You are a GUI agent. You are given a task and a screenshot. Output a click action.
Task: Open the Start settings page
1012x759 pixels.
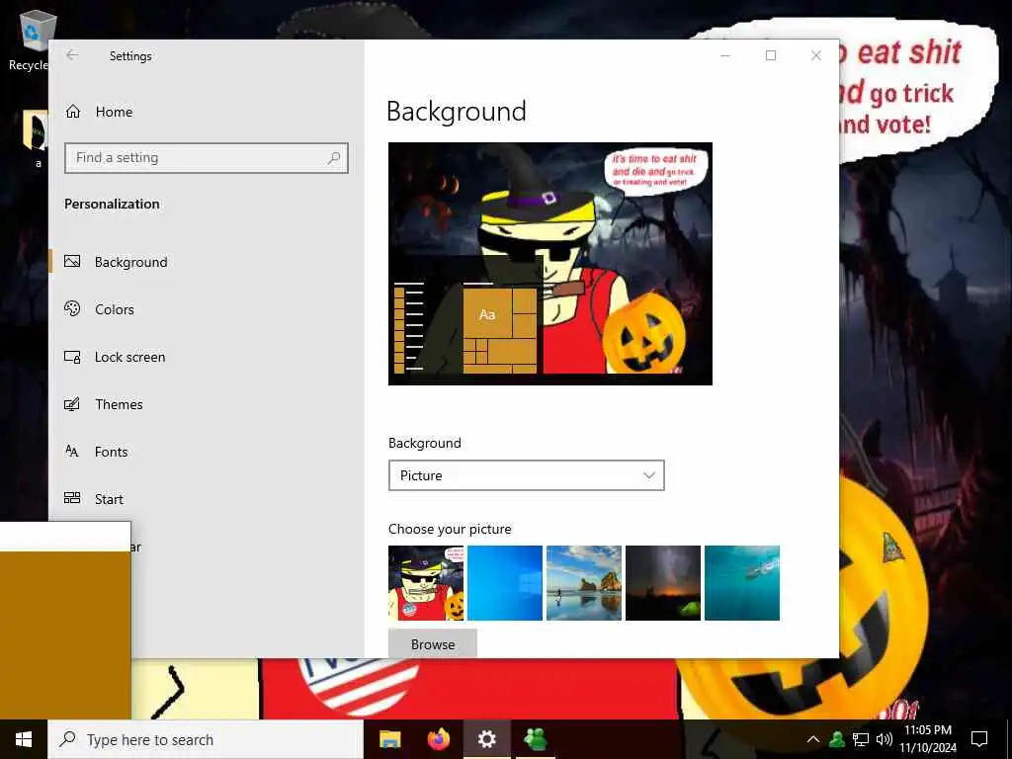pos(207,499)
